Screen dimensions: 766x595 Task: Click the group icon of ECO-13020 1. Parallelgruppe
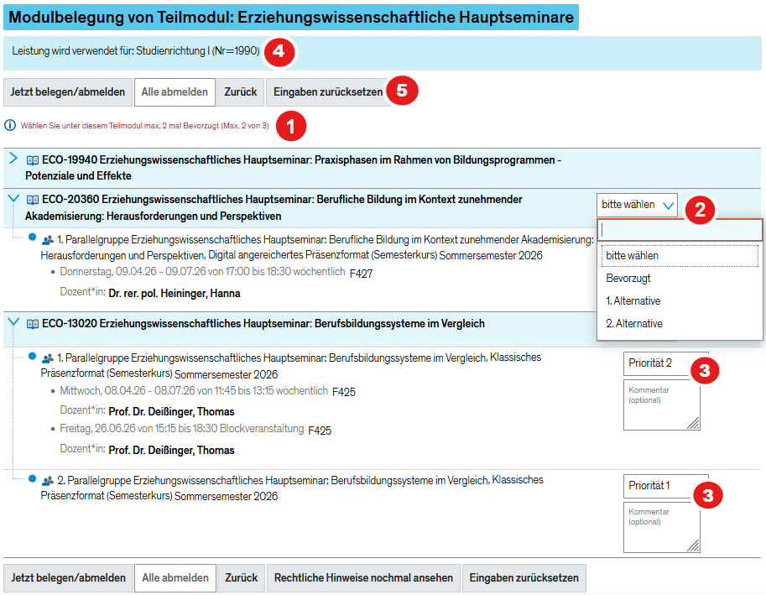click(x=48, y=358)
